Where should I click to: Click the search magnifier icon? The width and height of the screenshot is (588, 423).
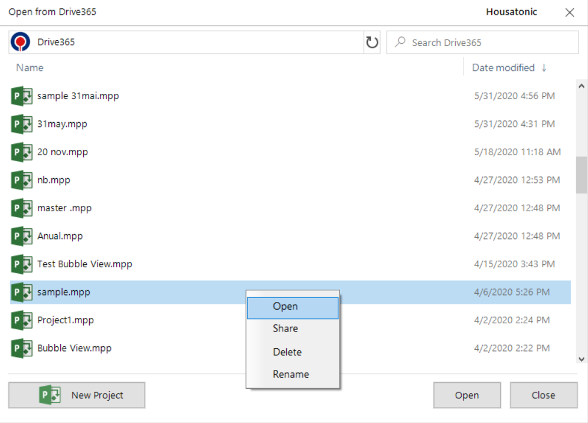tap(400, 42)
